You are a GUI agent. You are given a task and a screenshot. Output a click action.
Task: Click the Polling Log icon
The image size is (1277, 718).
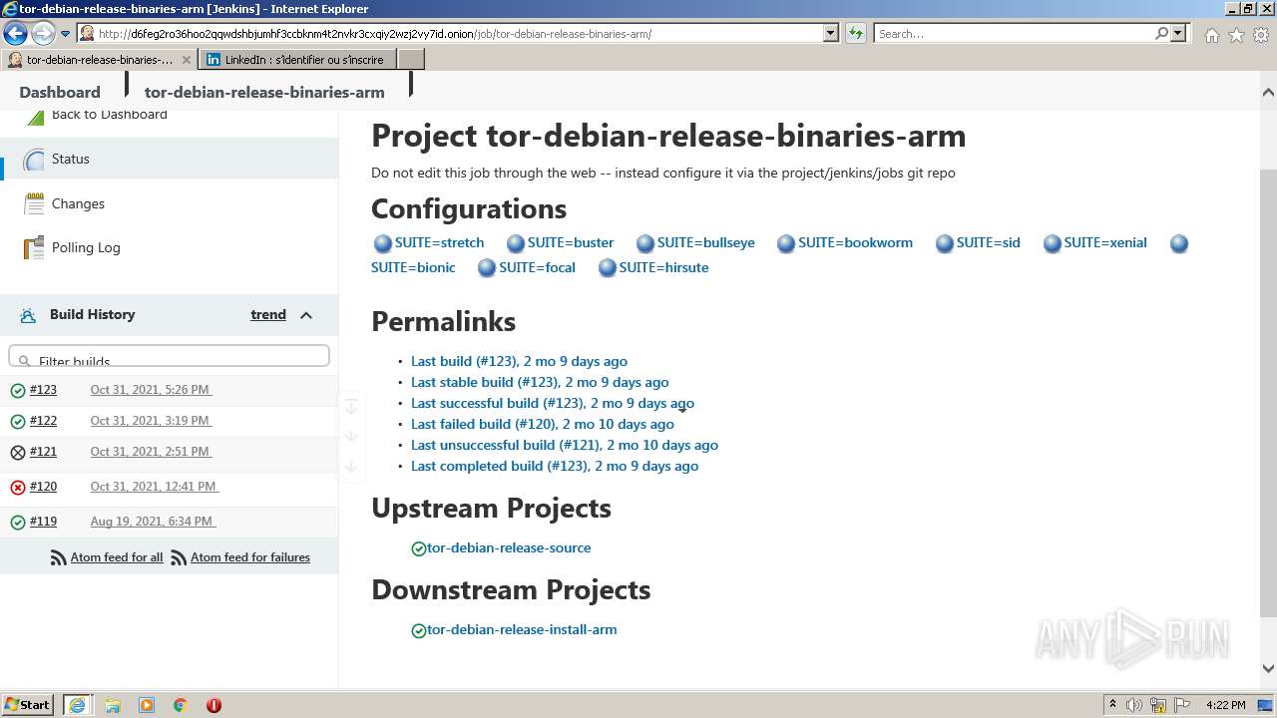click(x=35, y=247)
